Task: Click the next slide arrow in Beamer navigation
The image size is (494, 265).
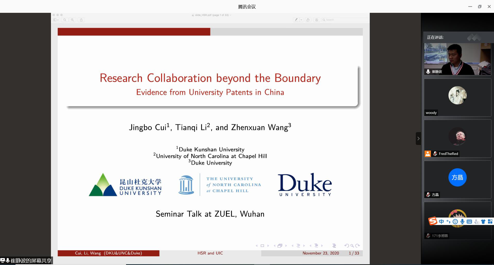Action: point(268,246)
